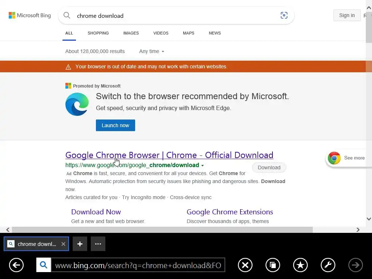
Task: Click into the Bing search box
Action: (x=176, y=16)
